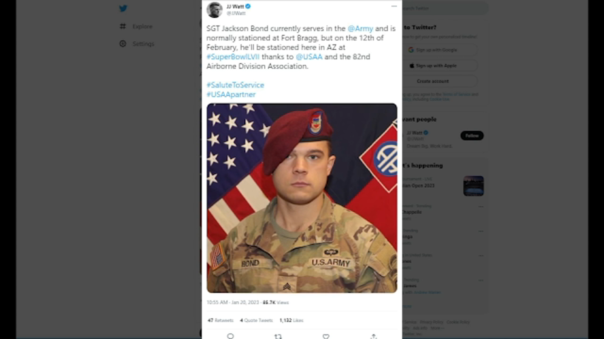Follow JJ Watt in Relevant people
Screen dimensions: 604x339
472,136
